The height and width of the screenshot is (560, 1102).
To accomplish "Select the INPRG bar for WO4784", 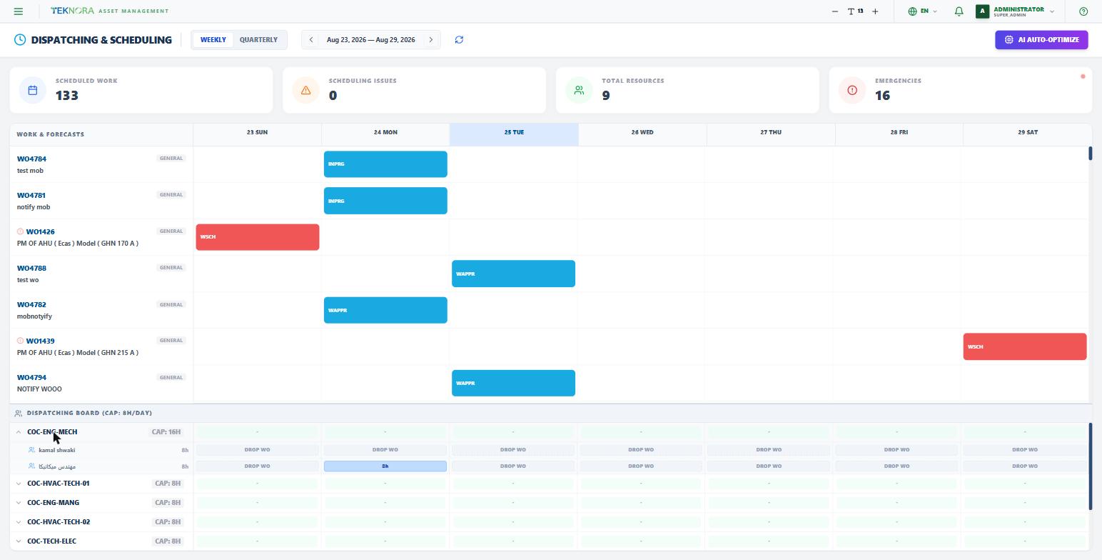I will [385, 164].
